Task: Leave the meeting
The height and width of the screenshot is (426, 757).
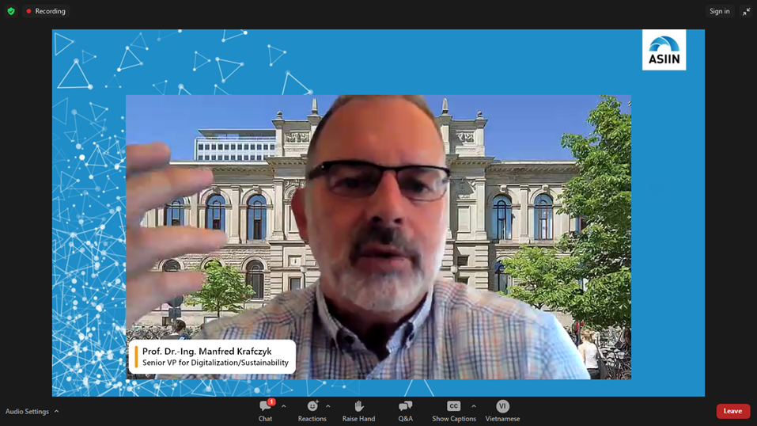Action: pos(732,411)
